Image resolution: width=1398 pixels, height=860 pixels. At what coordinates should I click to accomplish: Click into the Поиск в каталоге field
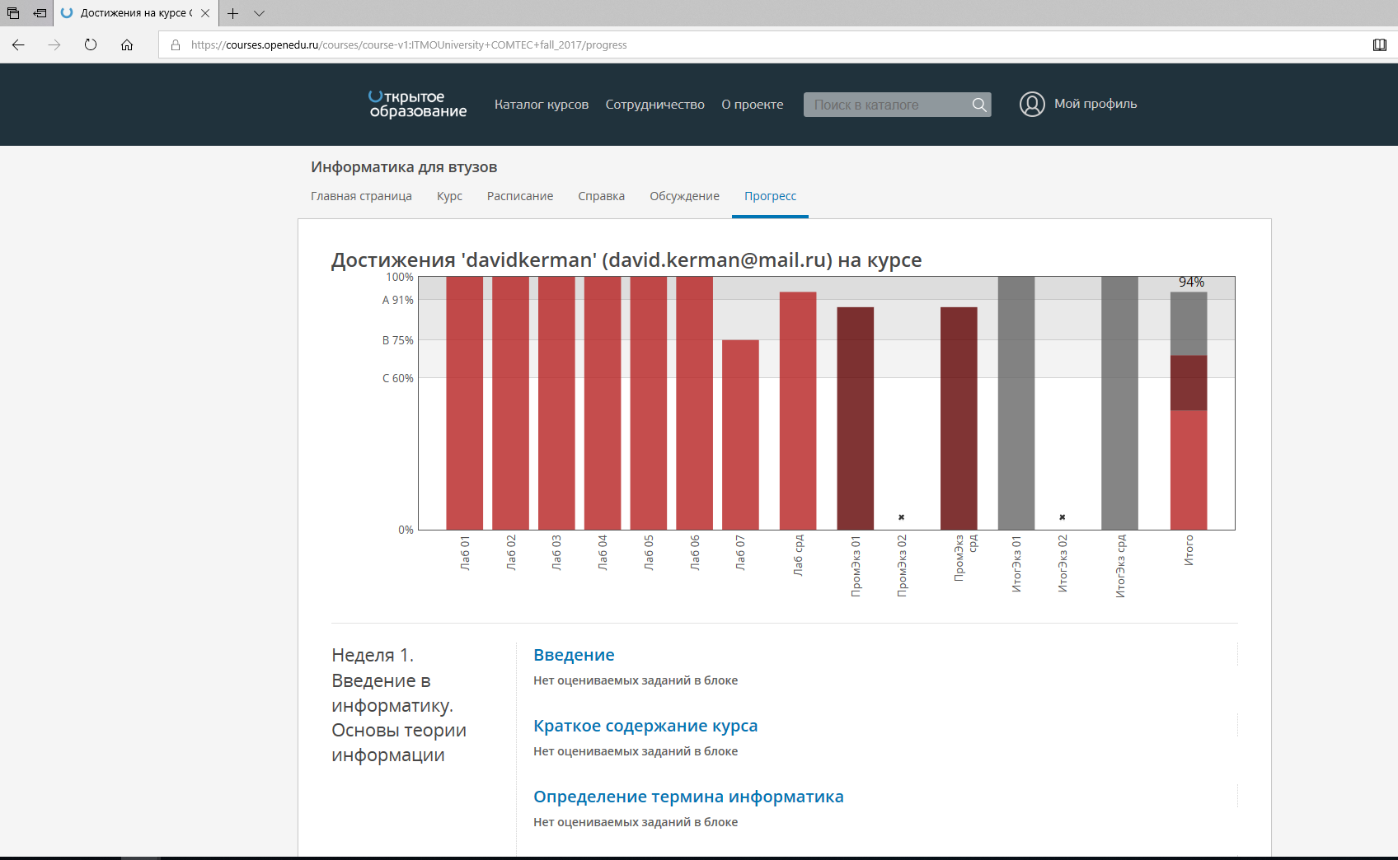coord(882,105)
